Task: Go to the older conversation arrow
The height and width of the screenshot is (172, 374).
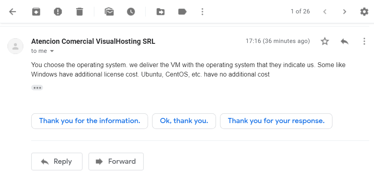Action: point(344,11)
